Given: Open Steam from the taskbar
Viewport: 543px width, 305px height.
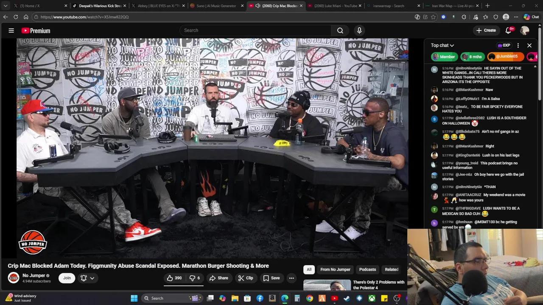Looking at the screenshot, I should tap(347, 298).
